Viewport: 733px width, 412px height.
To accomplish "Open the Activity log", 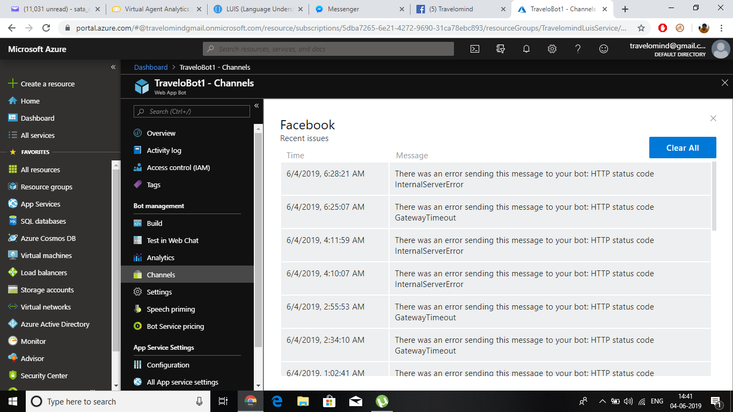I will 165,150.
